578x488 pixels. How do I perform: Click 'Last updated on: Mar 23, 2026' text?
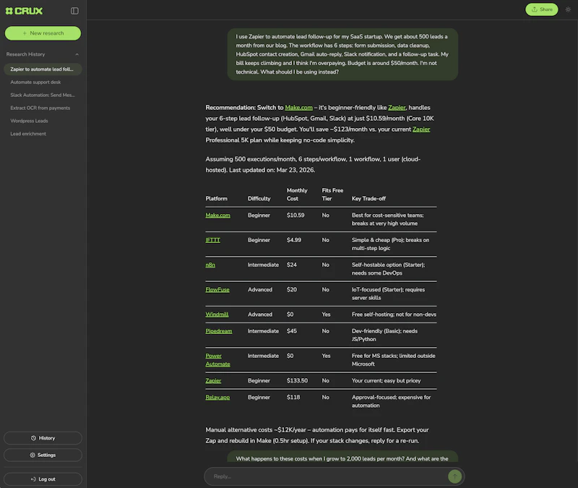[272, 170]
